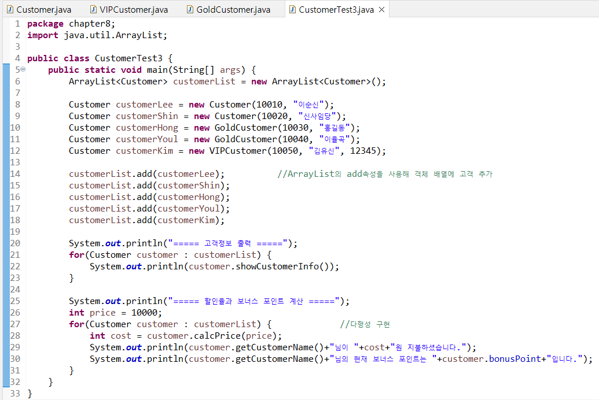Click line number 20 in the gutter
Image resolution: width=599 pixels, height=400 pixels.
(15, 243)
